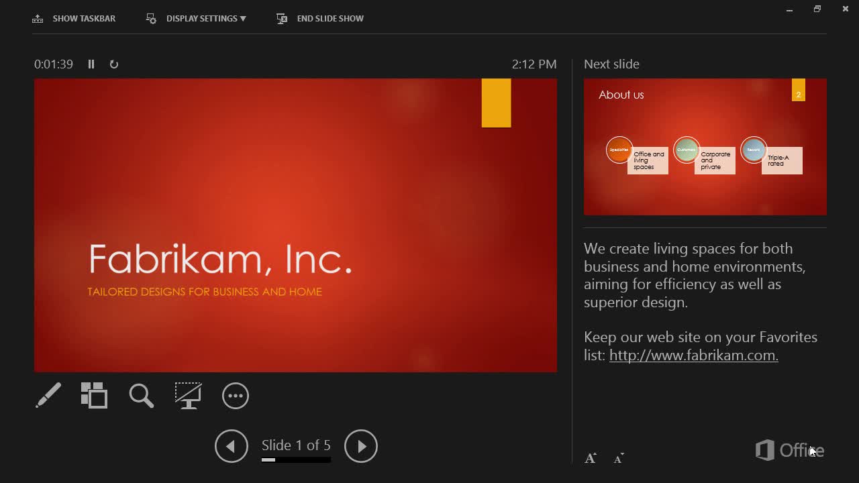Click End Slide Show
Screen dimensions: 859x483
tap(319, 19)
